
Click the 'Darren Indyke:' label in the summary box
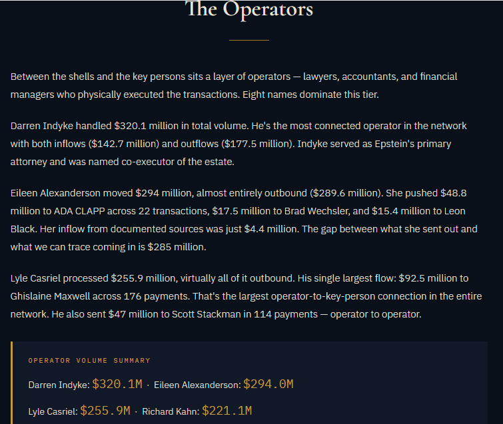(59, 385)
